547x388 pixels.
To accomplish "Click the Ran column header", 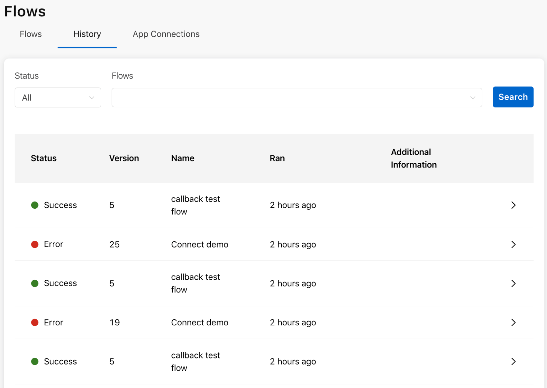I will click(x=277, y=158).
